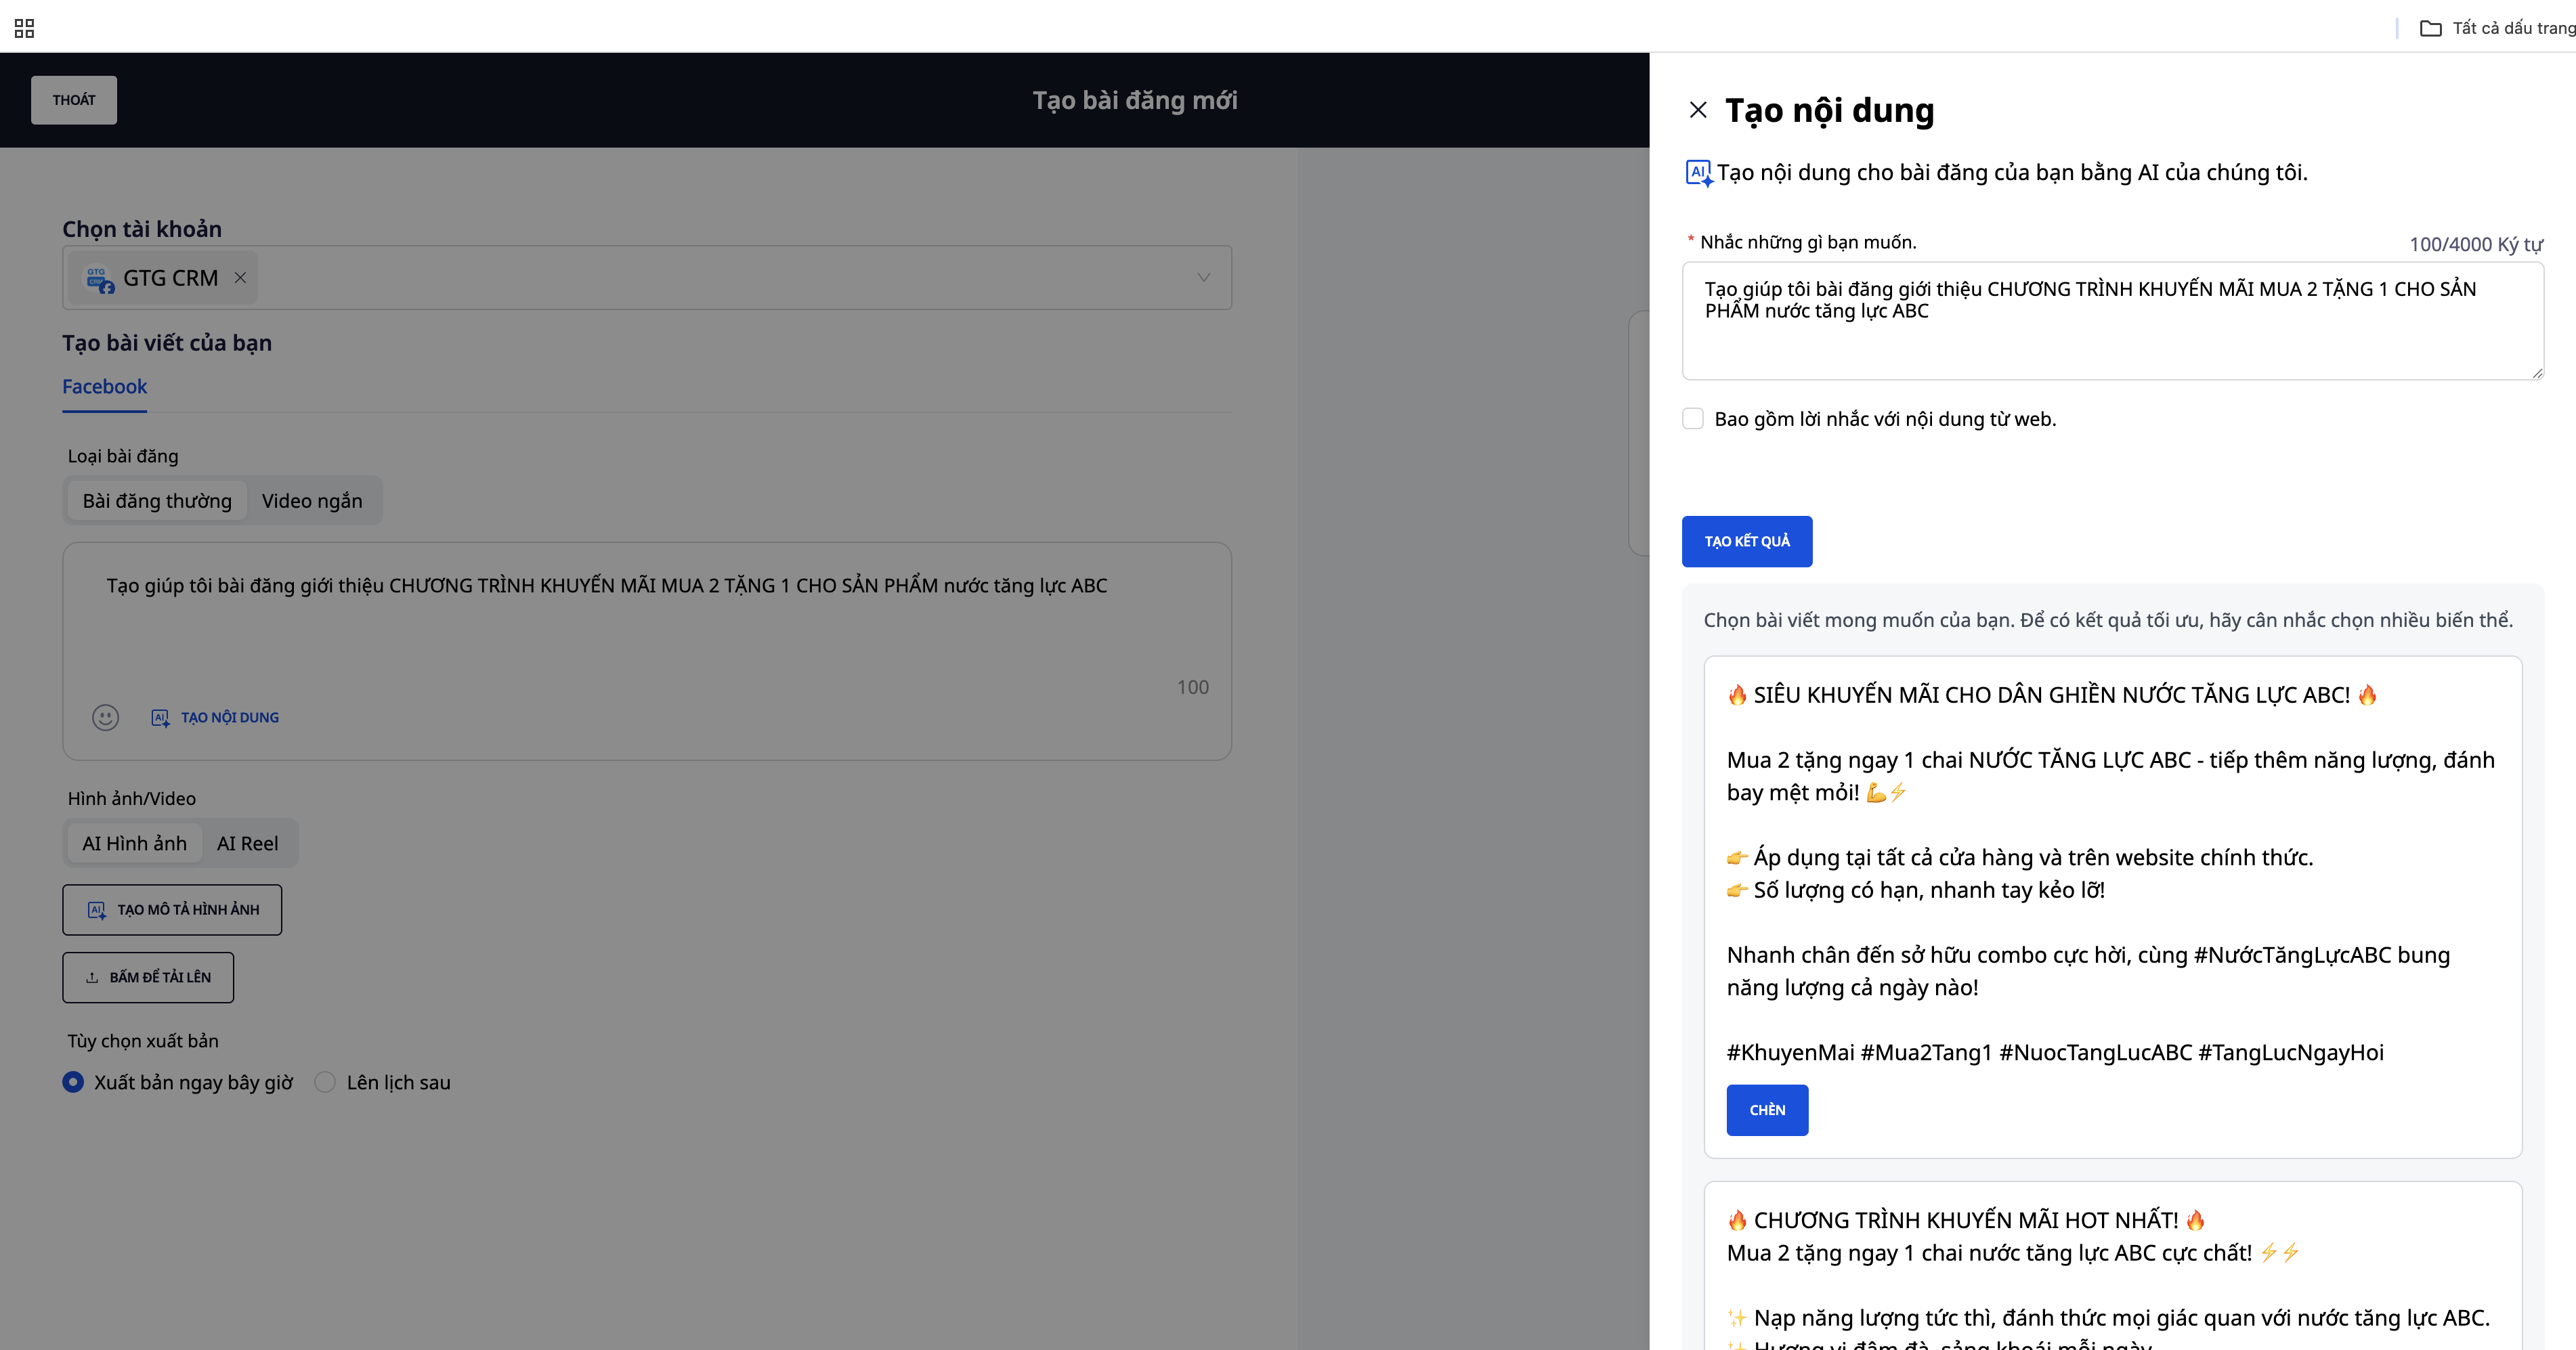Image resolution: width=2576 pixels, height=1350 pixels.
Task: Switch to the AI Reel tab
Action: 247,843
